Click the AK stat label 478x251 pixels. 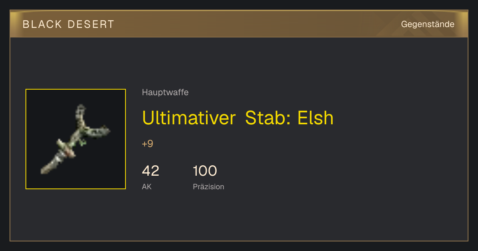point(147,187)
